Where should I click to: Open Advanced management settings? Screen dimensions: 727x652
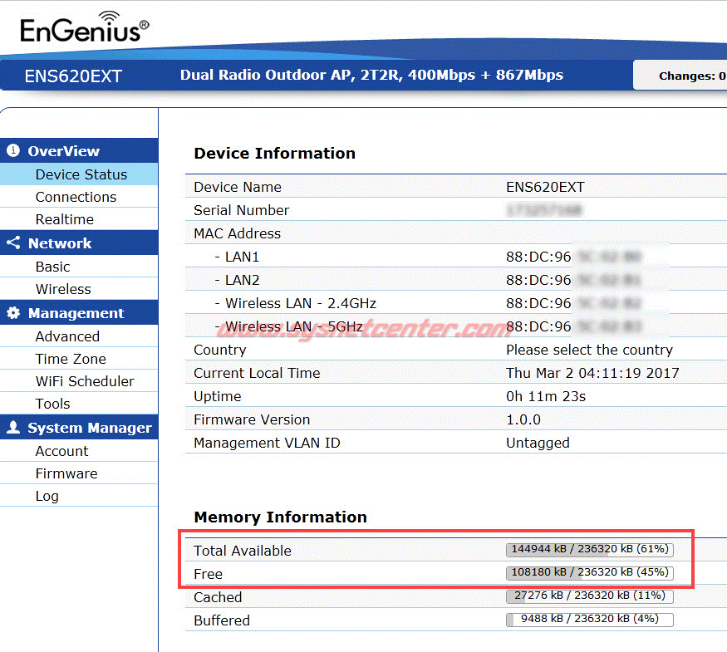[67, 336]
